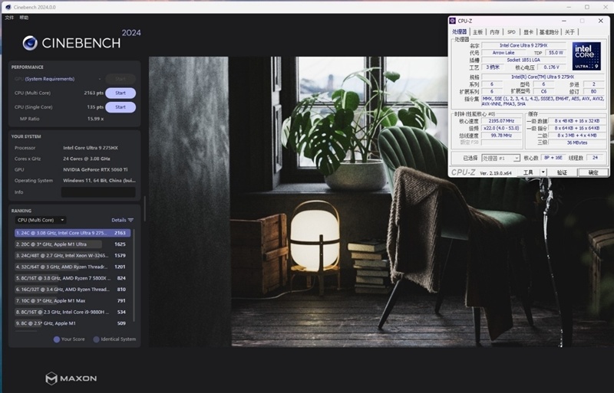Viewport: 614px width, 393px height.
Task: Click the 2163 pts multi core score
Action: pyautogui.click(x=94, y=93)
